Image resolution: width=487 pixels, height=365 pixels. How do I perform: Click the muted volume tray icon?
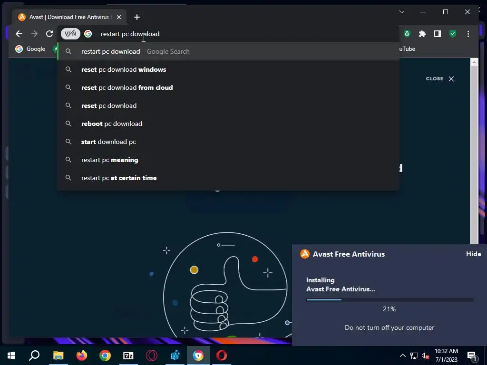[425, 355]
